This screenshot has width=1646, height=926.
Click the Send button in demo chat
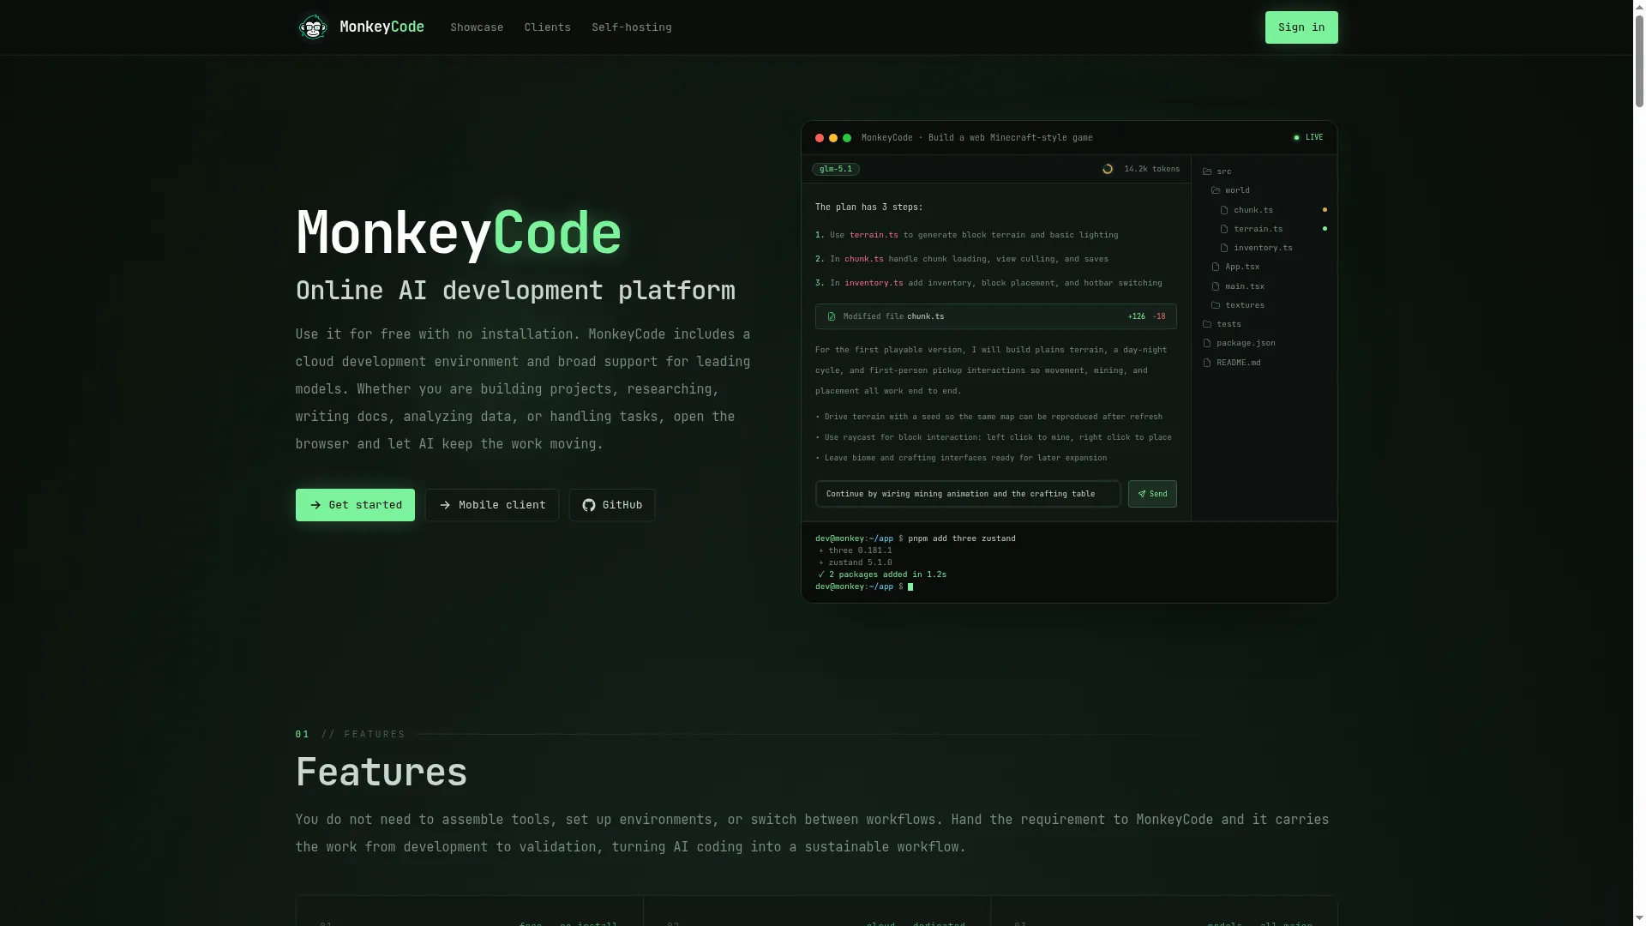[1152, 494]
